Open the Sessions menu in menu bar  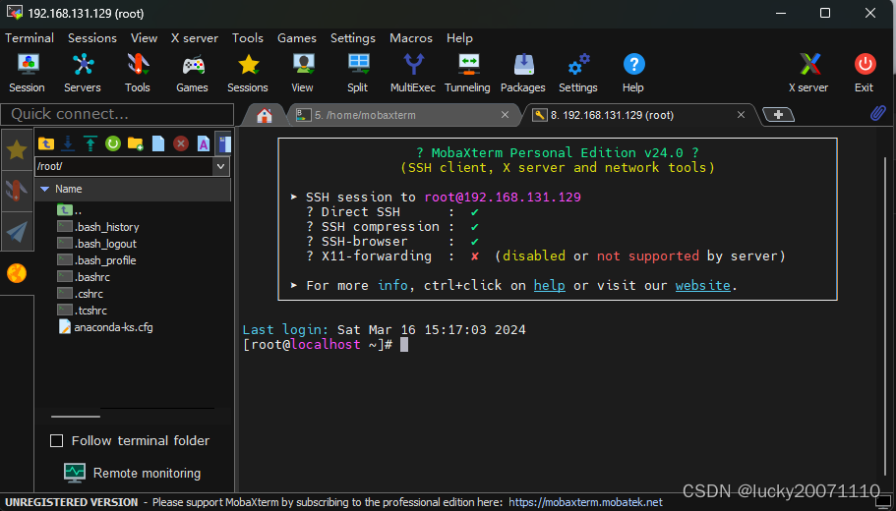pos(92,38)
